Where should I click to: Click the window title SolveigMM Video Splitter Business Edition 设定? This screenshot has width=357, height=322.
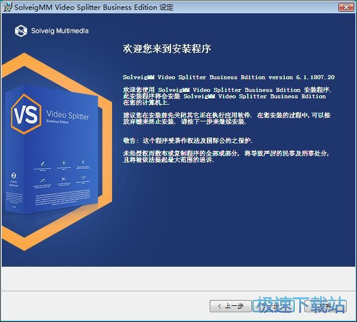click(x=94, y=8)
